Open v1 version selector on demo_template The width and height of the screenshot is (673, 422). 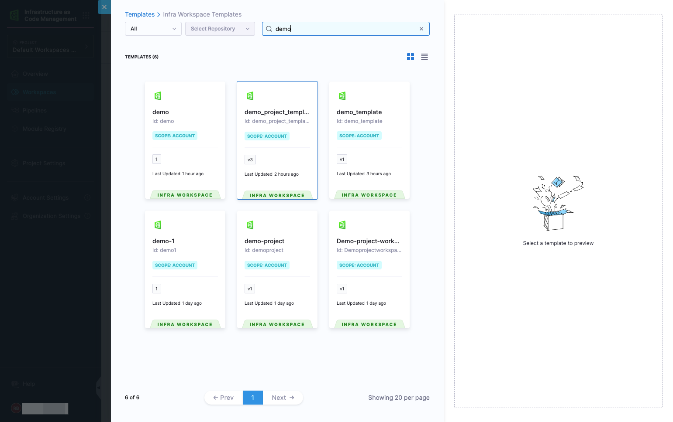tap(342, 159)
